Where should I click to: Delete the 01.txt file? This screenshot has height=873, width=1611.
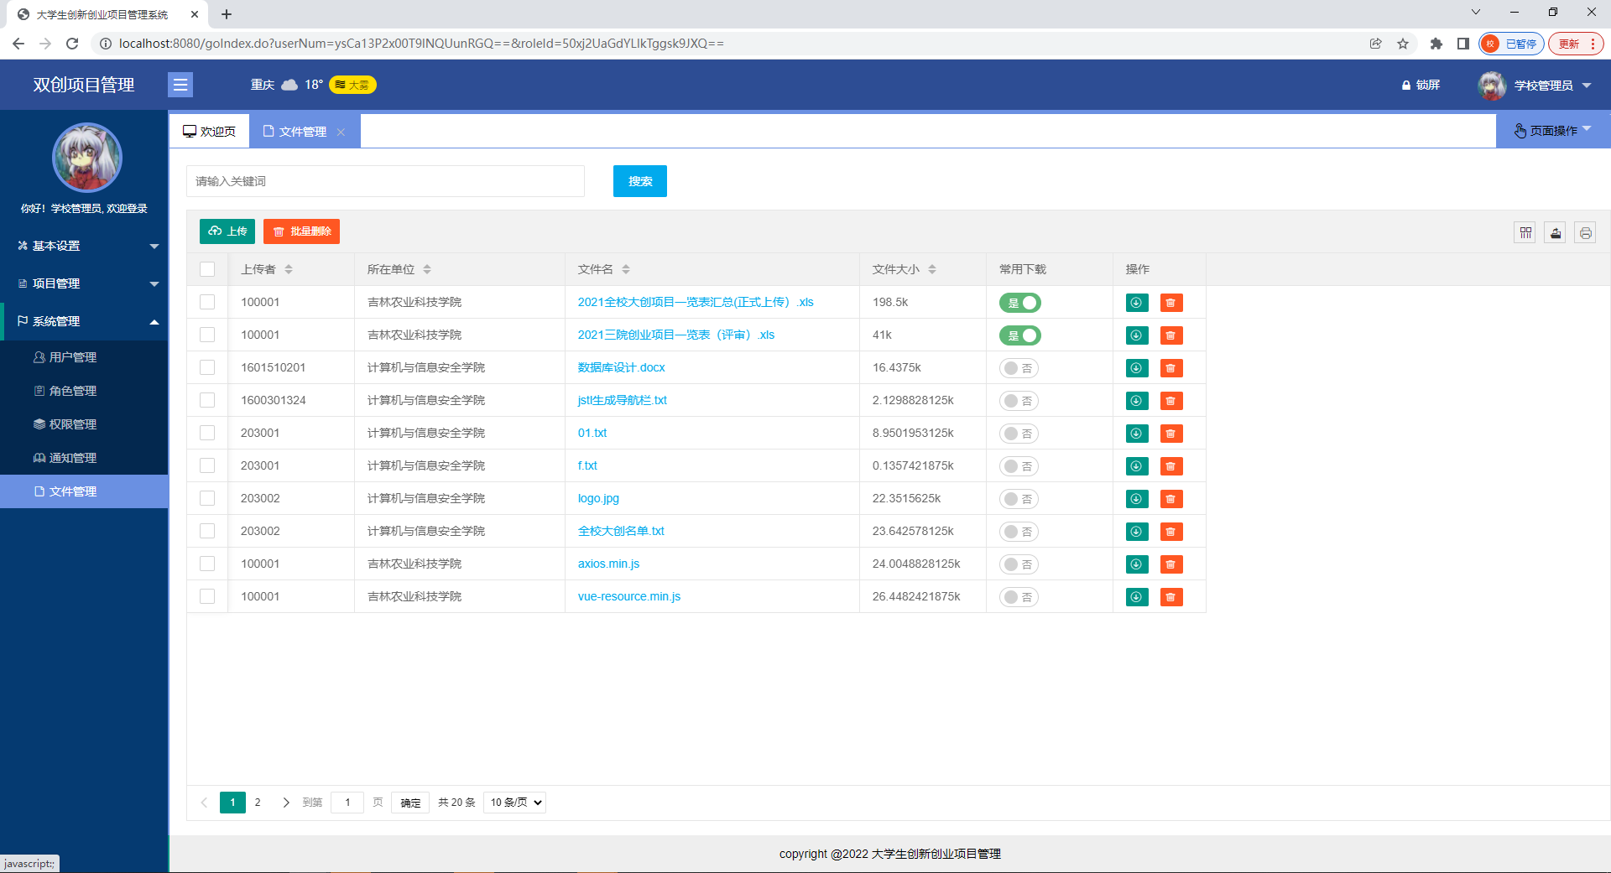[1171, 434]
